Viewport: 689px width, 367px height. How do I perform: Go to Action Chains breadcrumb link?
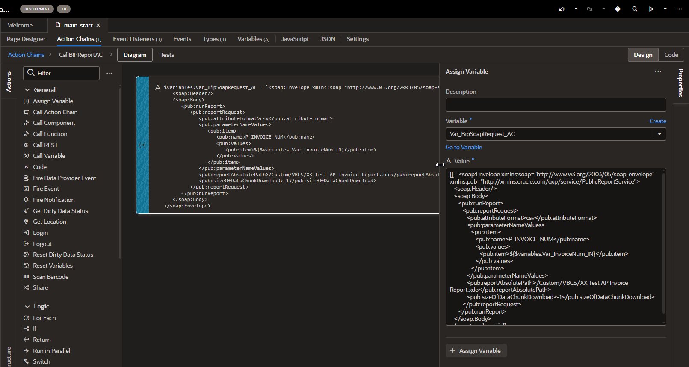tap(26, 55)
